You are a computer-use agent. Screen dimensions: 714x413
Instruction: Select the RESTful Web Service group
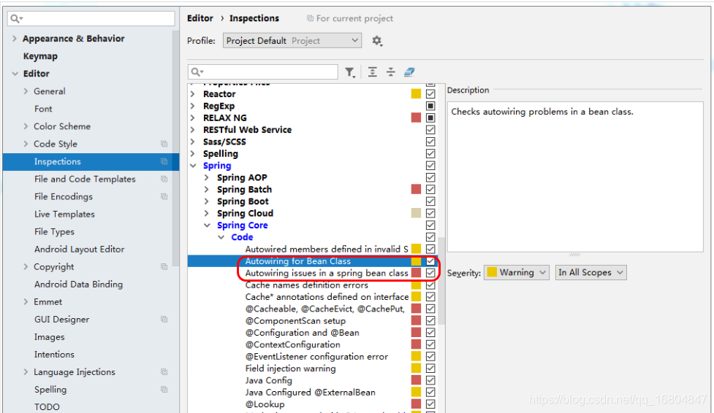(247, 130)
